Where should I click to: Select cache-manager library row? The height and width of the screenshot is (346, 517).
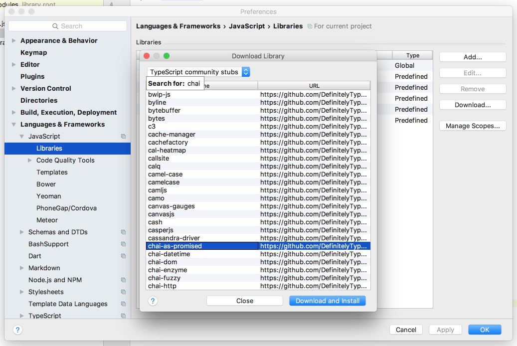click(x=258, y=134)
